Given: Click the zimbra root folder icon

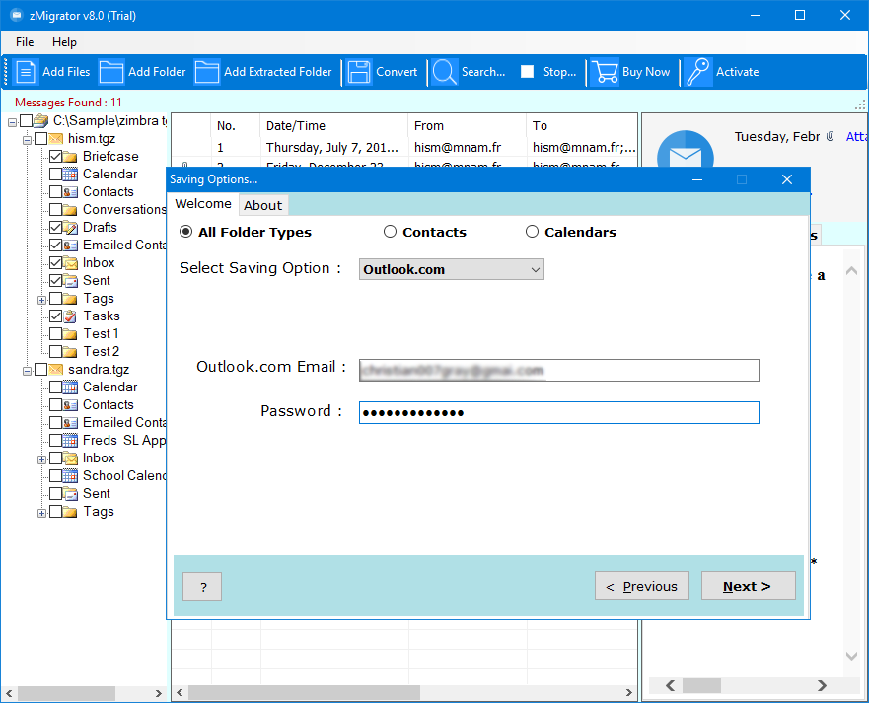Looking at the screenshot, I should click(x=41, y=120).
